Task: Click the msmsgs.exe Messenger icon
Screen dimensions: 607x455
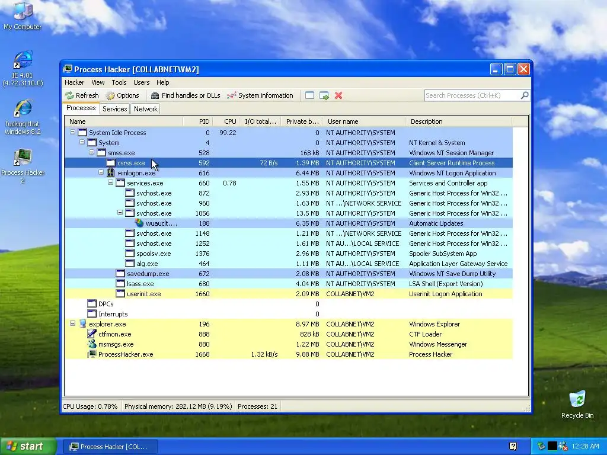Action: point(92,344)
